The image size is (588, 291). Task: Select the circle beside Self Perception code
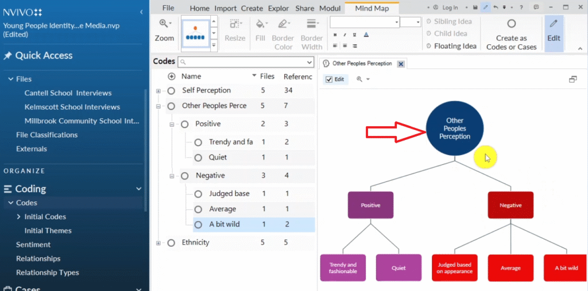click(x=171, y=91)
